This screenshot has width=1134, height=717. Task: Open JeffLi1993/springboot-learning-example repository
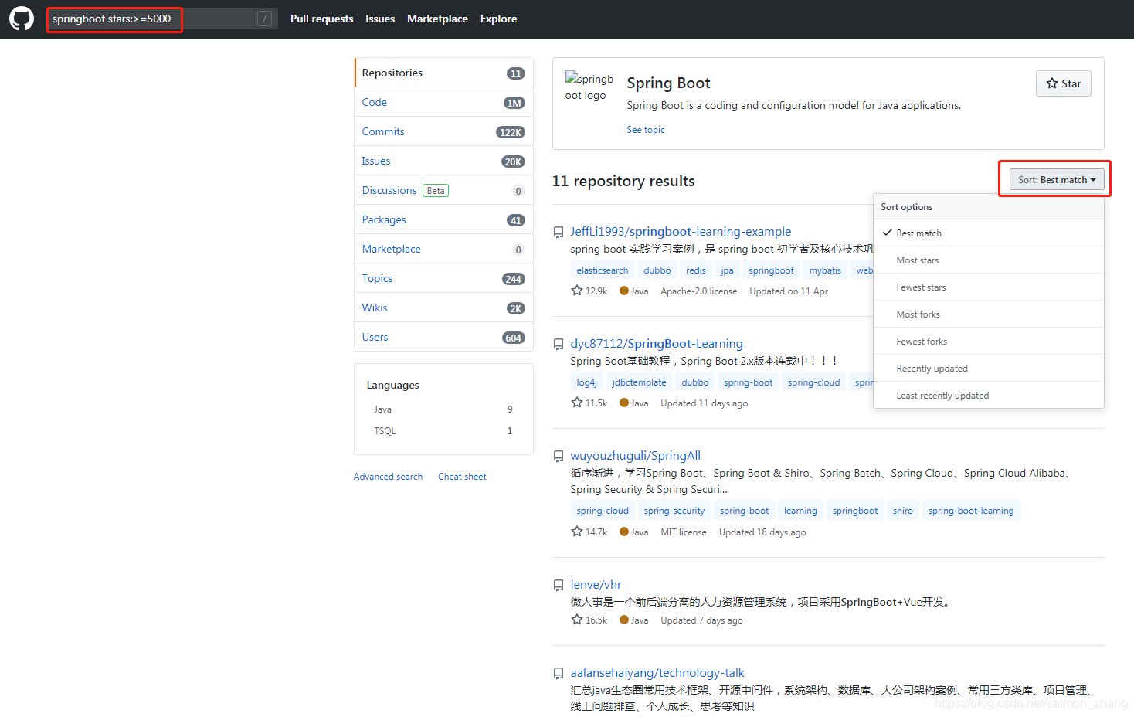681,231
